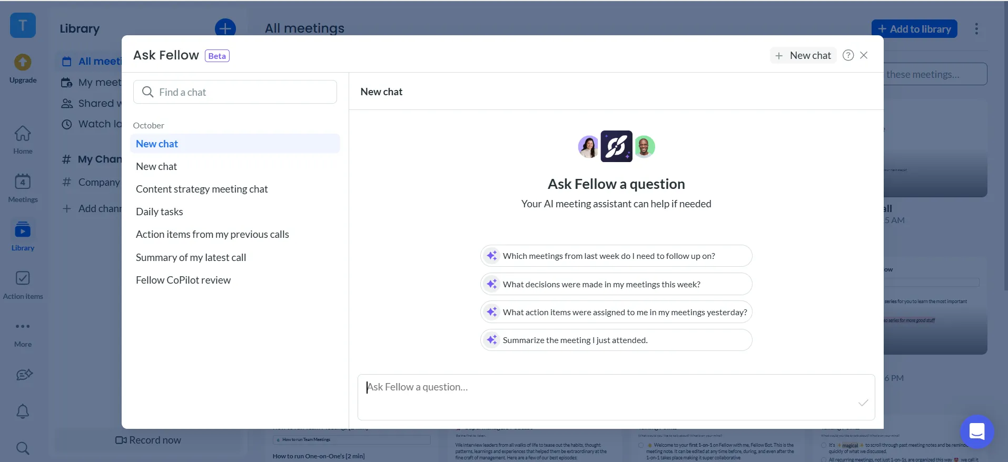Open Summary of my latest call chat
This screenshot has width=1008, height=462.
click(x=235, y=257)
